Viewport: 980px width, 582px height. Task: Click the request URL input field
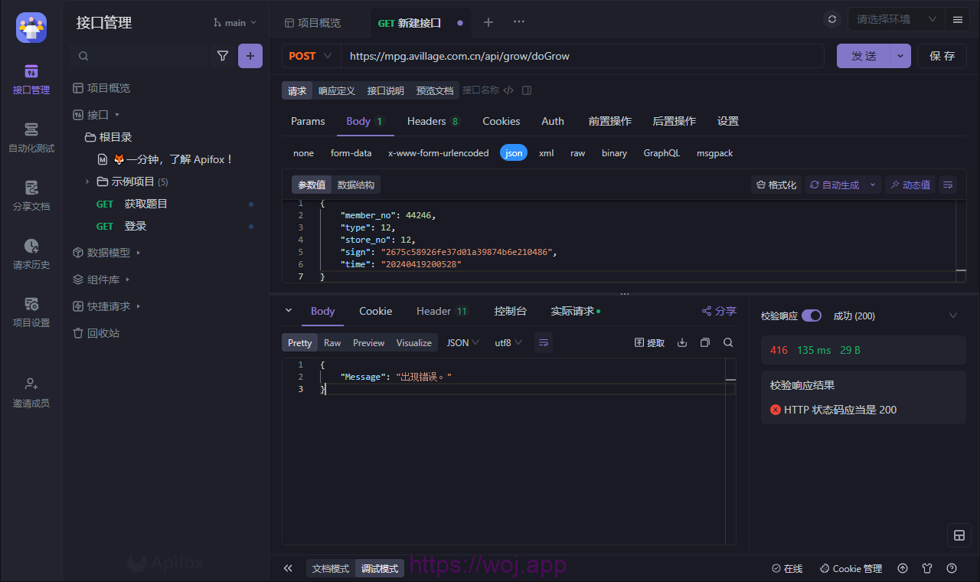582,56
